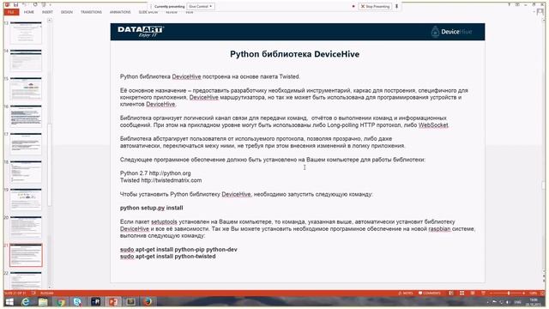The width and height of the screenshot is (549, 309).
Task: Open the DESIGN ribbon tab
Action: pyautogui.click(x=67, y=12)
